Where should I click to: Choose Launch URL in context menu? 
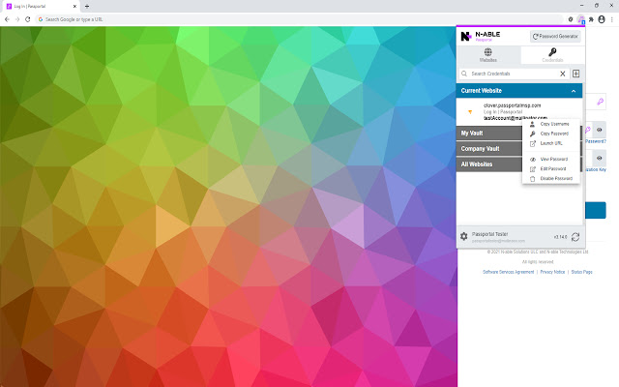[x=550, y=143]
